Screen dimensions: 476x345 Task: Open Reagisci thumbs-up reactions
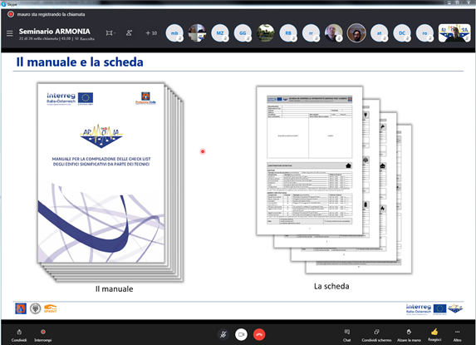coord(434,335)
